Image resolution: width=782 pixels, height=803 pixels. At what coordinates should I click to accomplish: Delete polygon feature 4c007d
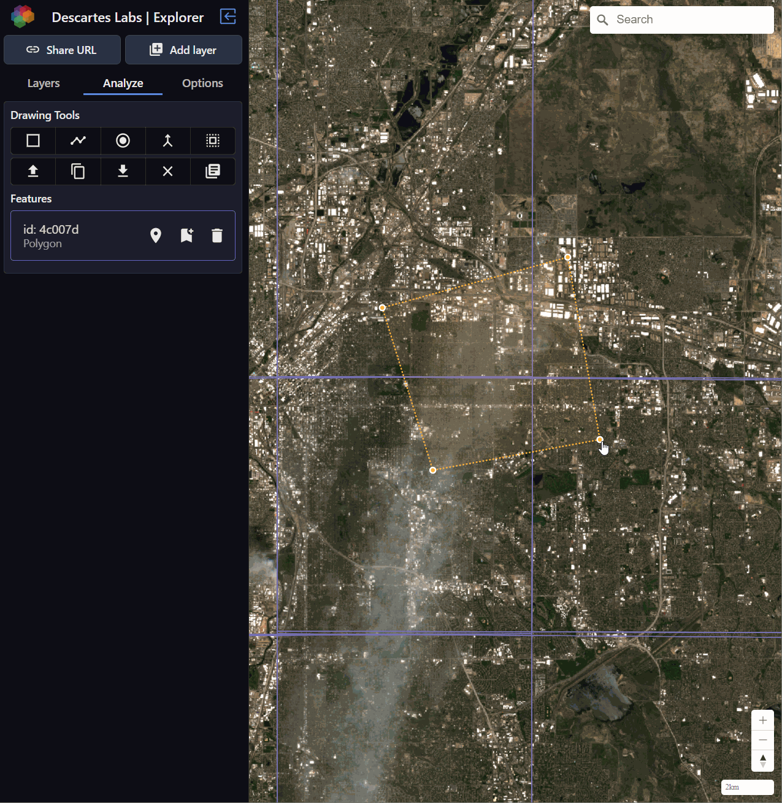(217, 236)
